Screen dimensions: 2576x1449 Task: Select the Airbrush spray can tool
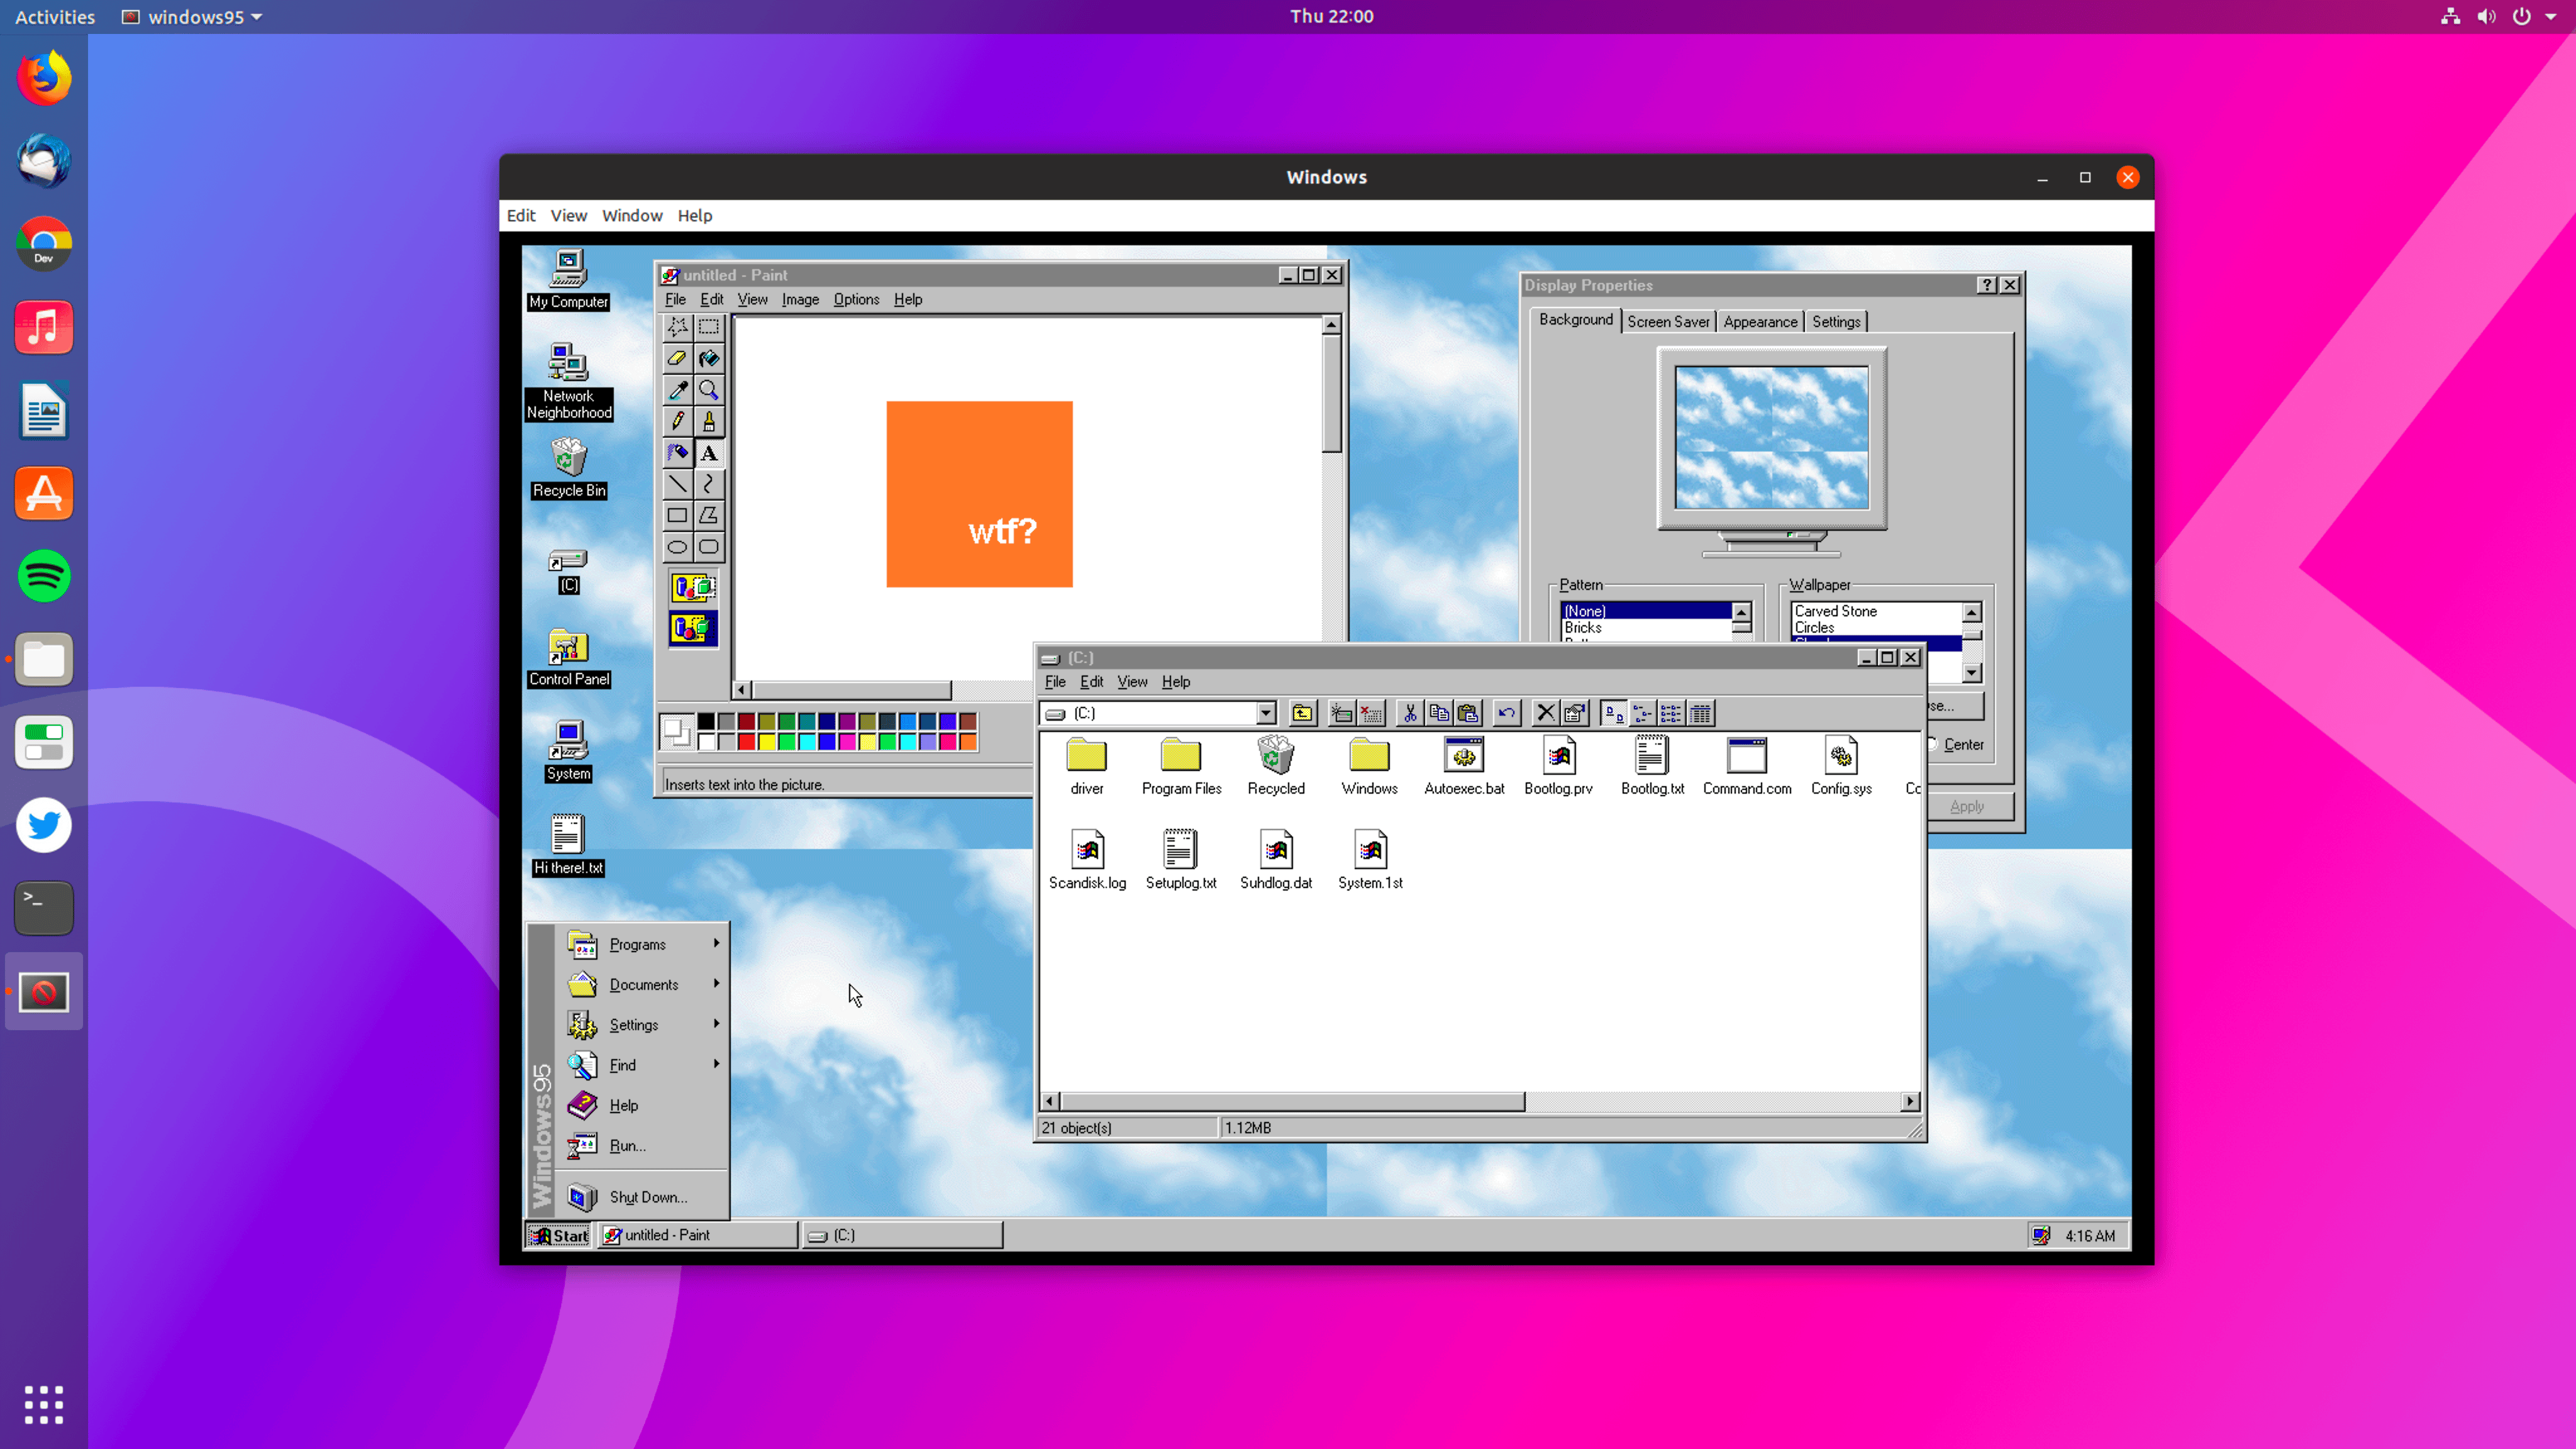pos(677,453)
